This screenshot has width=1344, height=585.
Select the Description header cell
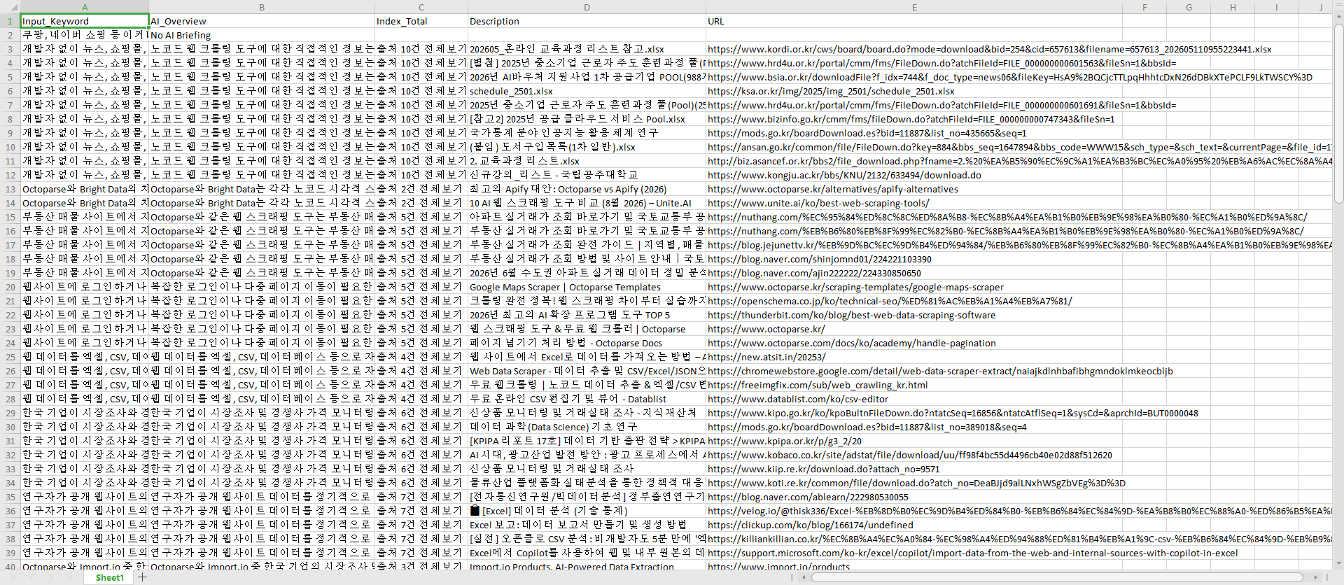(x=587, y=21)
